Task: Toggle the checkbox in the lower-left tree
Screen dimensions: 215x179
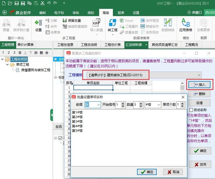Action: [x=60, y=138]
